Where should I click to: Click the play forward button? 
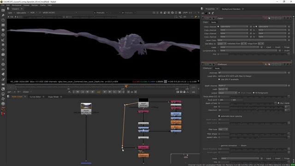[x=105, y=92]
